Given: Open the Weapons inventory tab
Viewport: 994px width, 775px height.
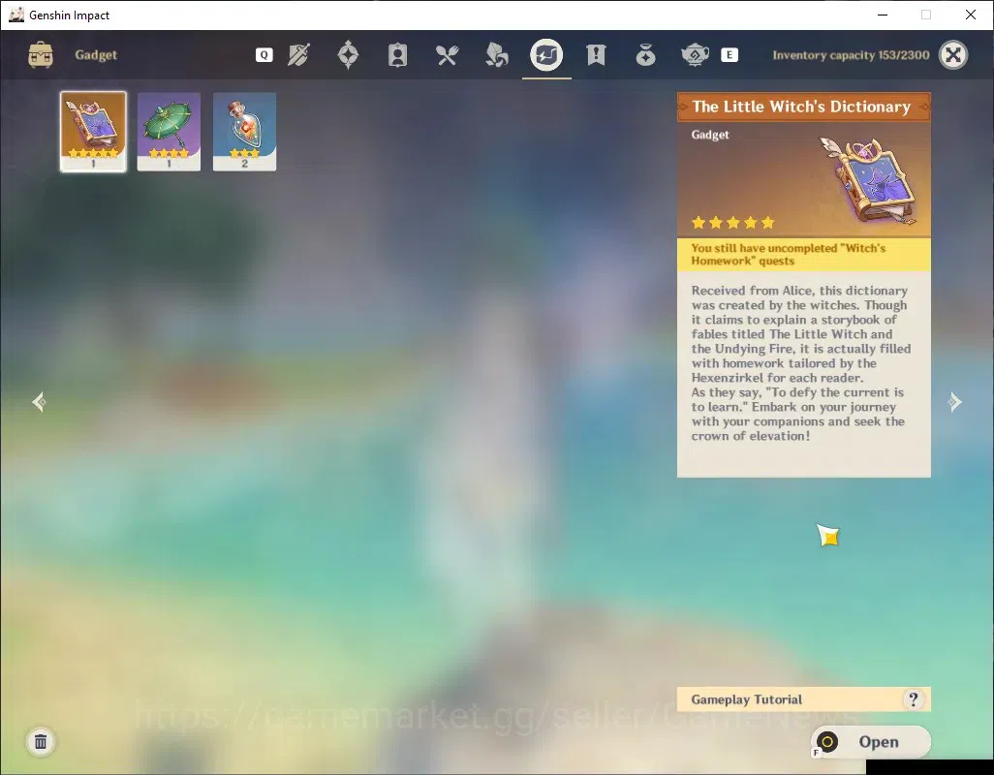Looking at the screenshot, I should (x=298, y=55).
